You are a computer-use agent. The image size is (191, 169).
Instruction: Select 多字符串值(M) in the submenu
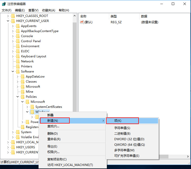coord(132,150)
